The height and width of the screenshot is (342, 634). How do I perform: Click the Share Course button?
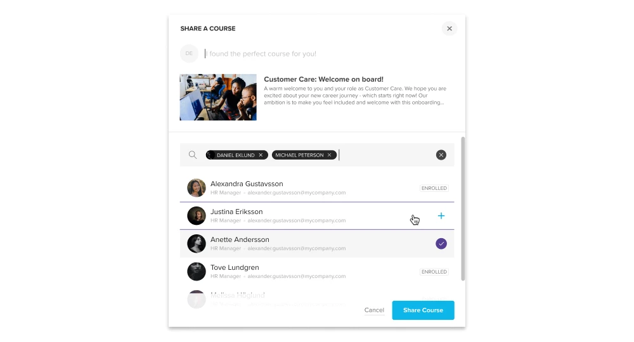423,310
